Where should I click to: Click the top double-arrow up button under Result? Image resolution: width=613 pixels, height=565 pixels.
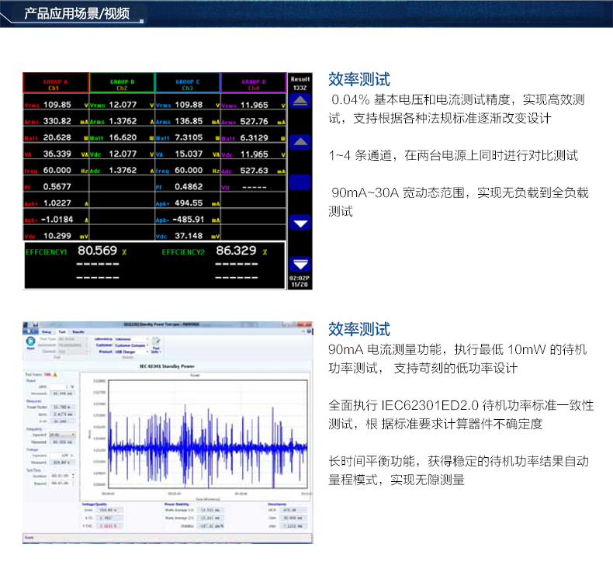(300, 101)
